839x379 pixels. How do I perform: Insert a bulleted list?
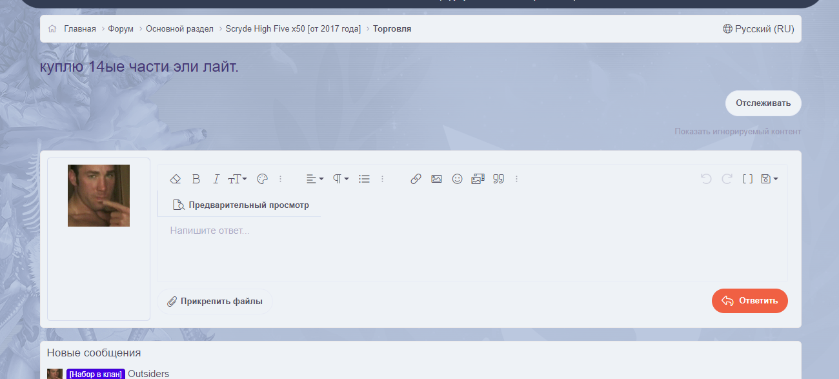364,179
